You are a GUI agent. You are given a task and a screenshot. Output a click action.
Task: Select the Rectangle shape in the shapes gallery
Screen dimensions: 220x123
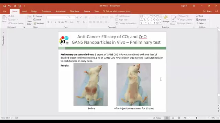(151, 16)
